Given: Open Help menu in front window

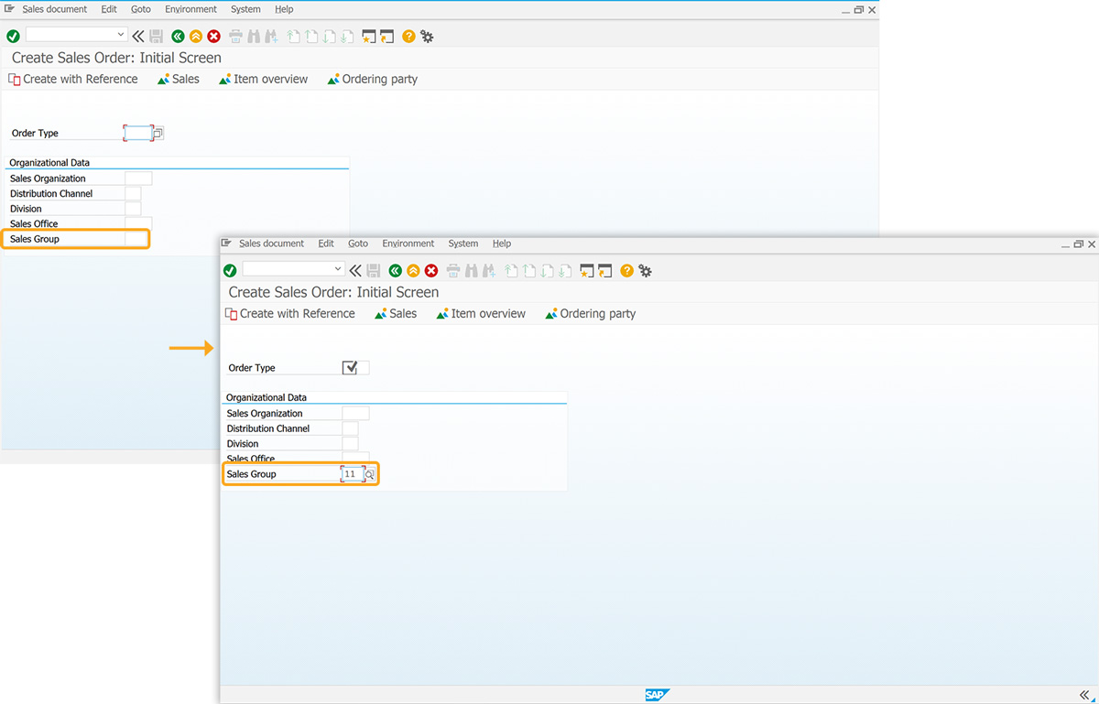Looking at the screenshot, I should [x=502, y=244].
